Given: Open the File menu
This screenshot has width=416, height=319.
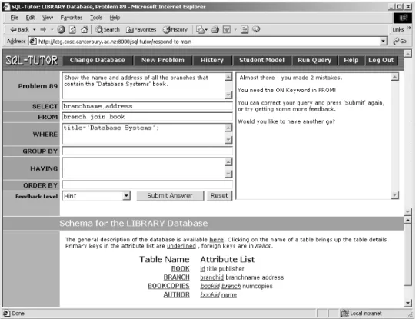Looking at the screenshot, I should coord(15,18).
